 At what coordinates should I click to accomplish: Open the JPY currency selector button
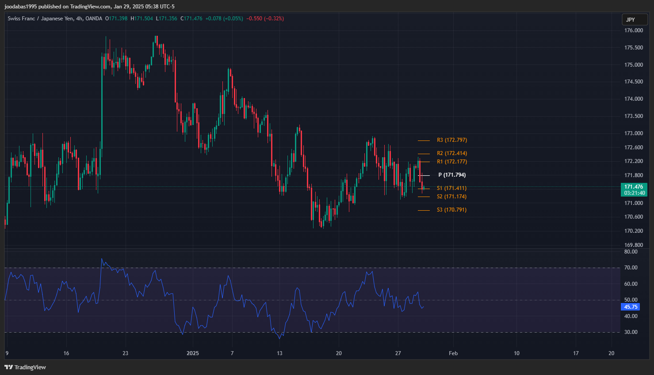click(x=635, y=19)
